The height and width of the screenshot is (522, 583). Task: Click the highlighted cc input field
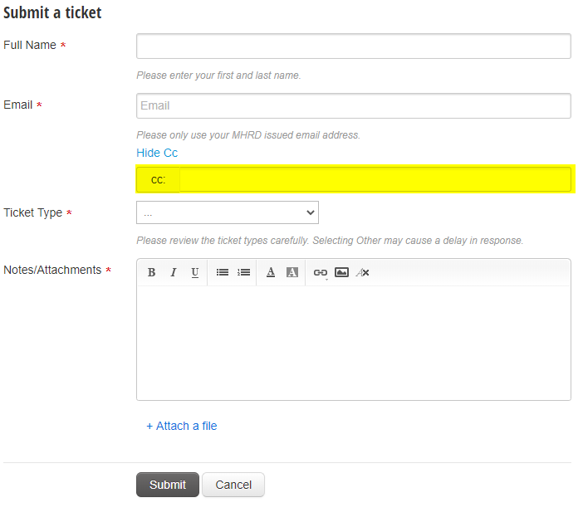coord(374,179)
